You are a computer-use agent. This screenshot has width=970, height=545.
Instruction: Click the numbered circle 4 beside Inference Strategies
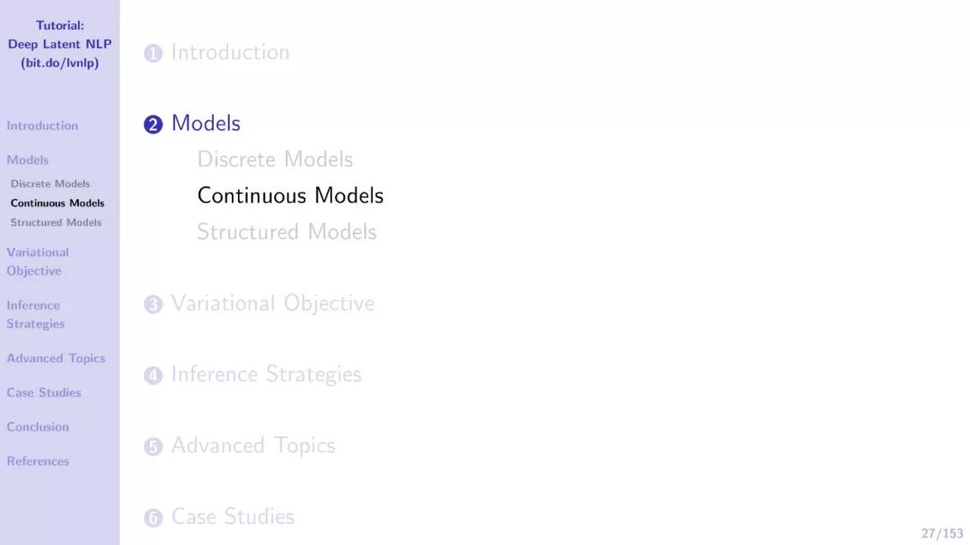(x=153, y=375)
